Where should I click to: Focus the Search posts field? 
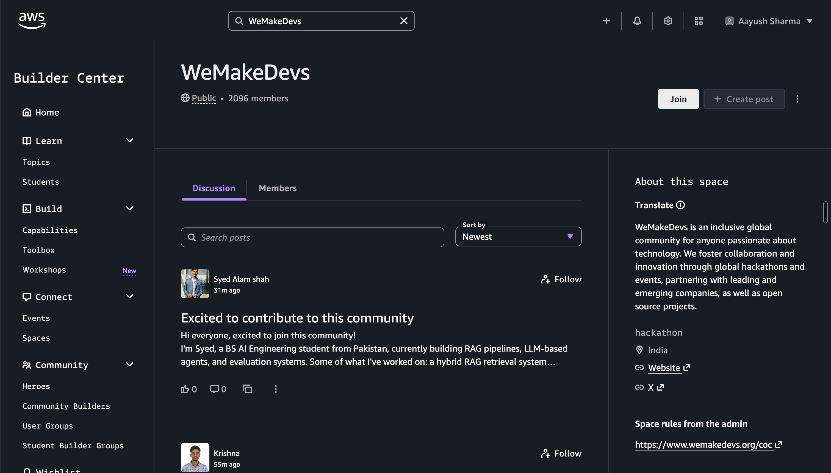[312, 238]
